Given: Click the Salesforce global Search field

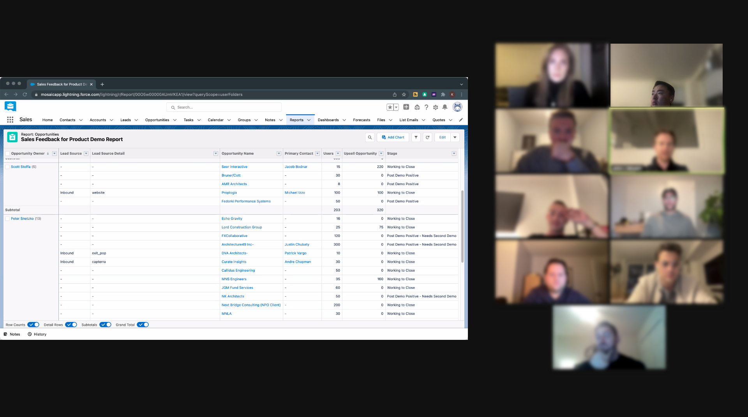Looking at the screenshot, I should (224, 107).
